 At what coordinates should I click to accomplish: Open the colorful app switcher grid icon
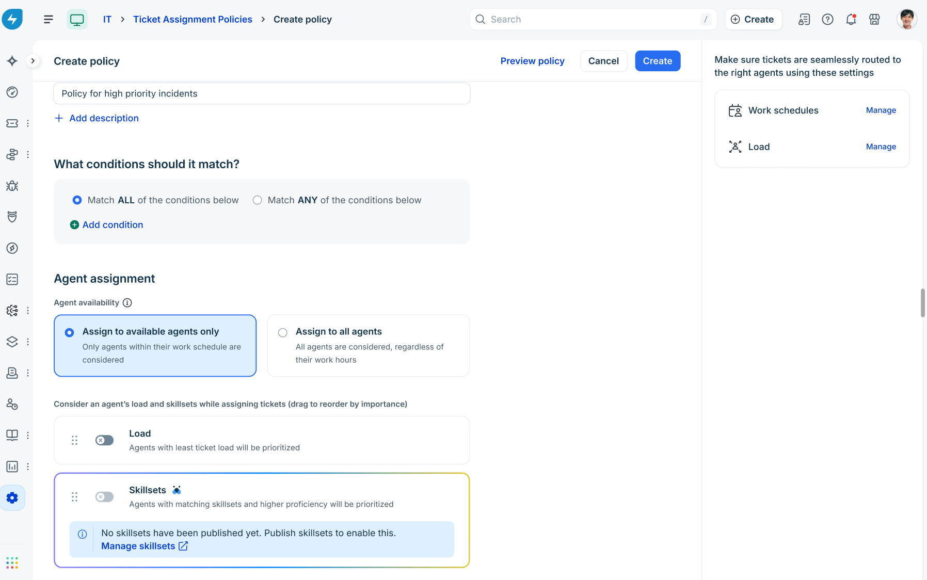(x=12, y=562)
